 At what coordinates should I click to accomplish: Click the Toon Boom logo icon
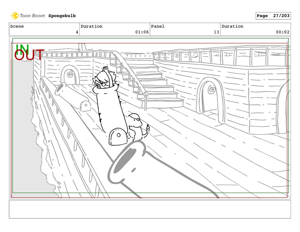click(x=14, y=16)
